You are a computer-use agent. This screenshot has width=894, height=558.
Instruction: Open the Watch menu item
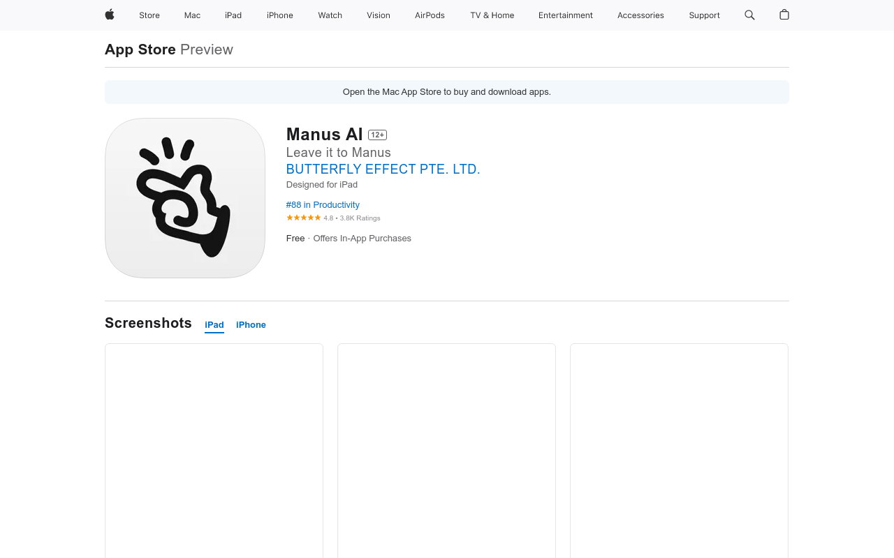pyautogui.click(x=330, y=15)
